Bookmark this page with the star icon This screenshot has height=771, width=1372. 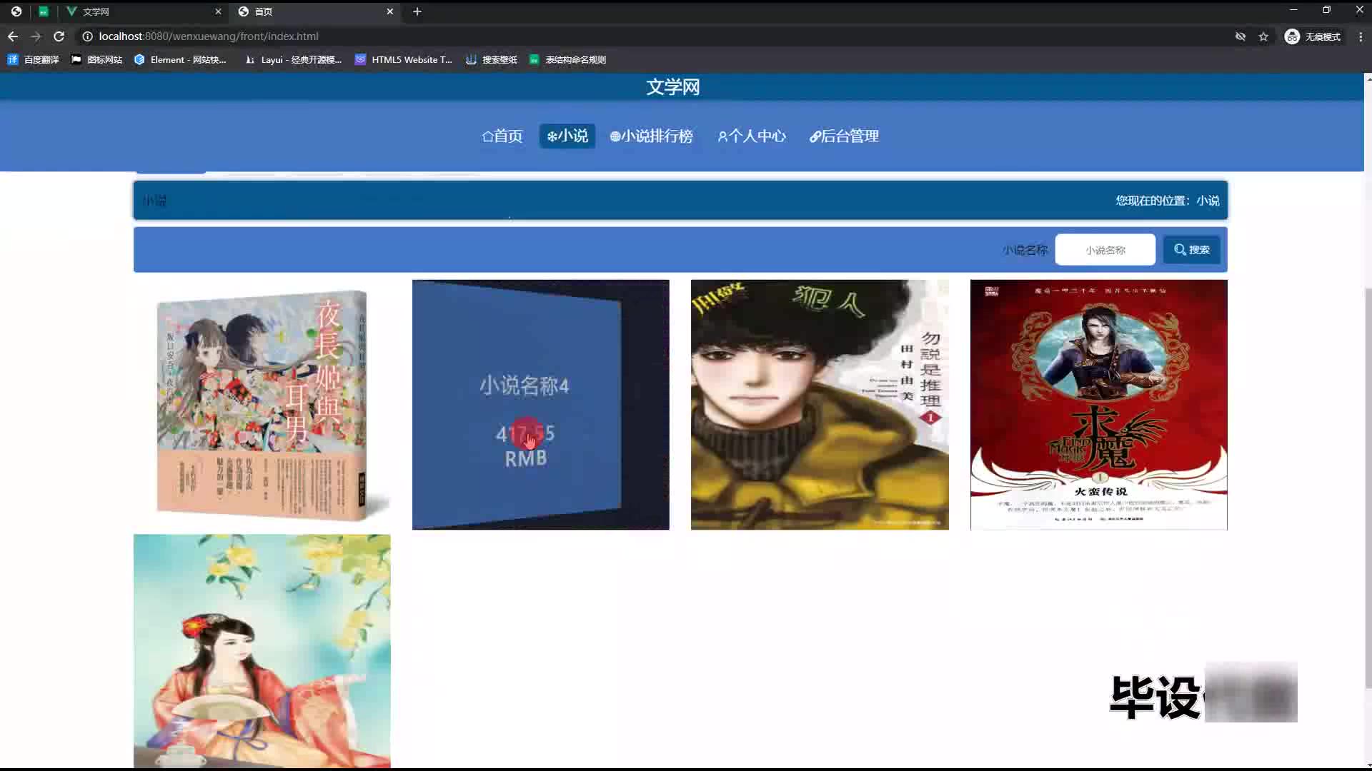[1263, 36]
